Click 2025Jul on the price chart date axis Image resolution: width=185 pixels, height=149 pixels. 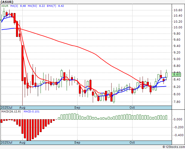click(x=7, y=108)
